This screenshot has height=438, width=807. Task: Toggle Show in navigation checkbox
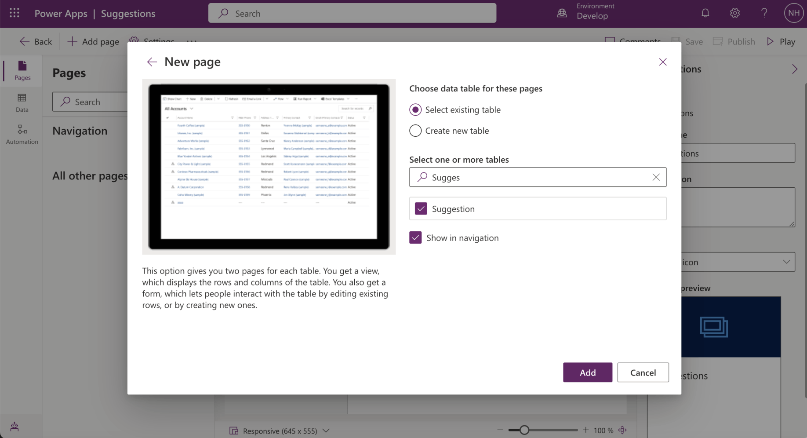(x=415, y=237)
